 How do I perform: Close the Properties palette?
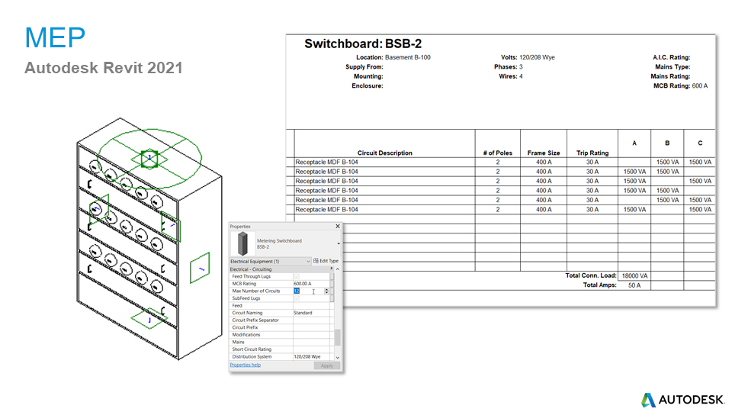(x=338, y=227)
